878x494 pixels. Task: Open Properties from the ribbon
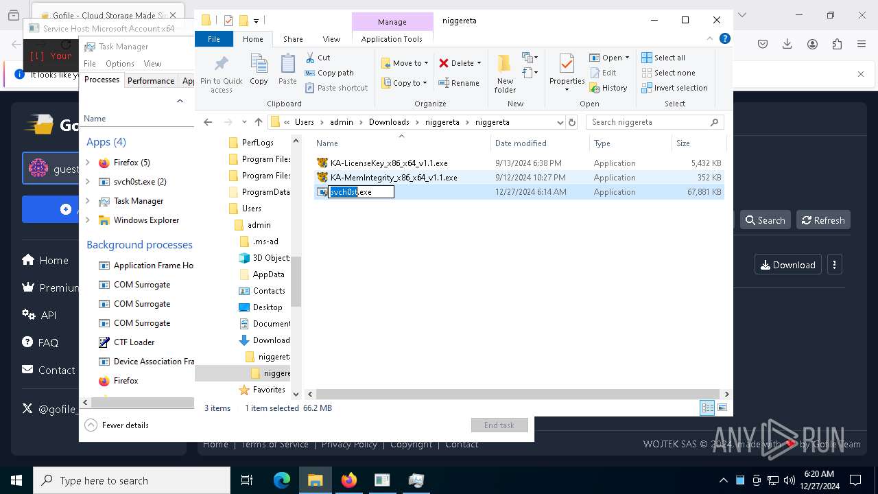click(x=567, y=74)
